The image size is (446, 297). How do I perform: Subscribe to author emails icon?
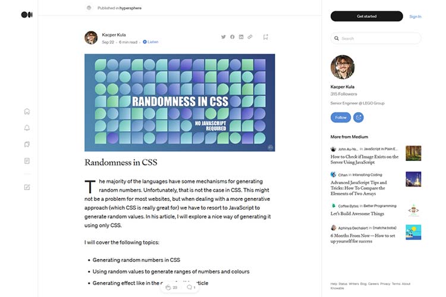click(359, 118)
